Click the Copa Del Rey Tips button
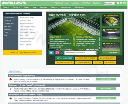 tap(84, 63)
